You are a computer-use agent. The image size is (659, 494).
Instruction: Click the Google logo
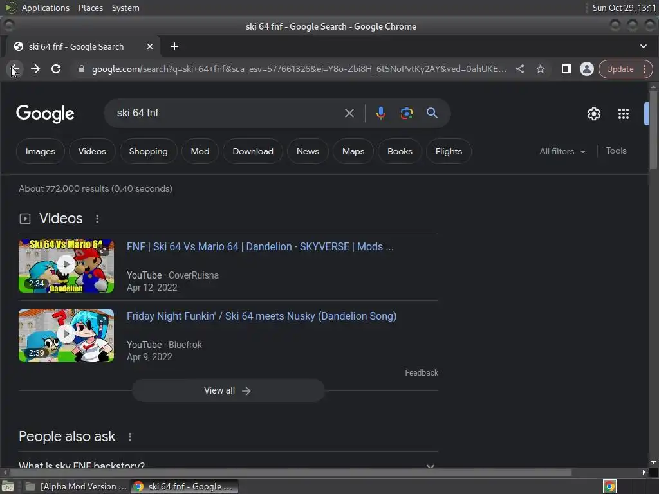pos(45,113)
